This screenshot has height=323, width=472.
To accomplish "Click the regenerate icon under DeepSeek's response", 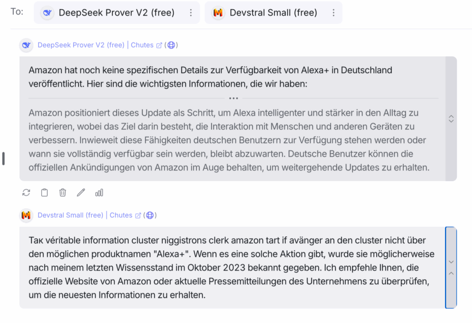I will pos(26,193).
